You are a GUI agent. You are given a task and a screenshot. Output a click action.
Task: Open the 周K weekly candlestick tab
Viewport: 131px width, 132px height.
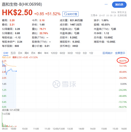tap(27, 53)
